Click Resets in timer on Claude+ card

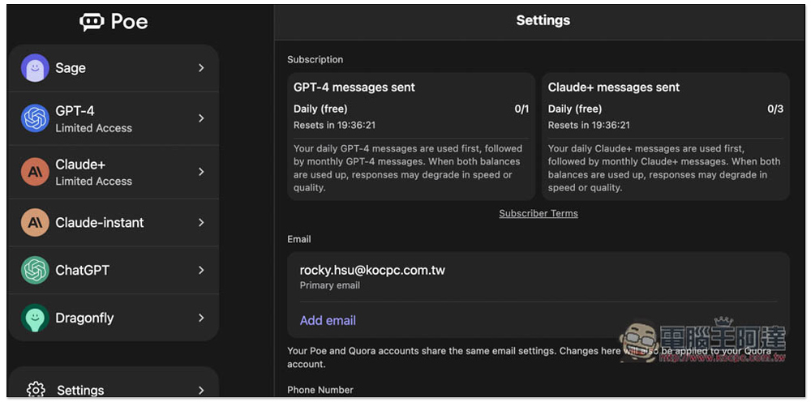pos(589,125)
